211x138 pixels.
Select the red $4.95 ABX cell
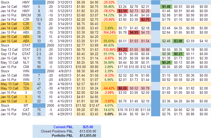tap(134, 32)
